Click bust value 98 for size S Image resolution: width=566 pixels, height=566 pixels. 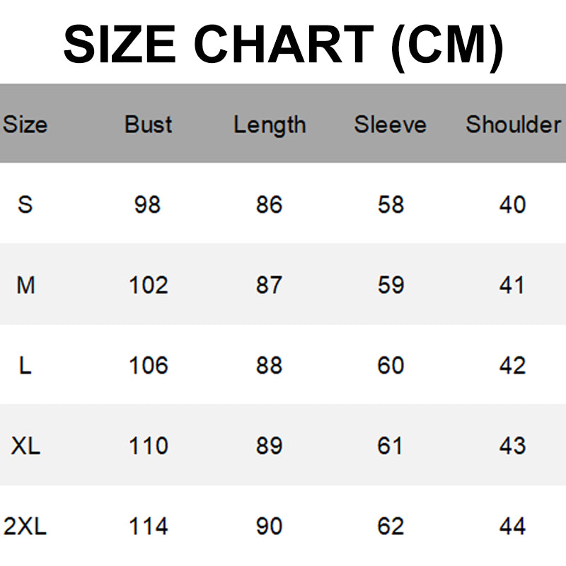(x=148, y=205)
